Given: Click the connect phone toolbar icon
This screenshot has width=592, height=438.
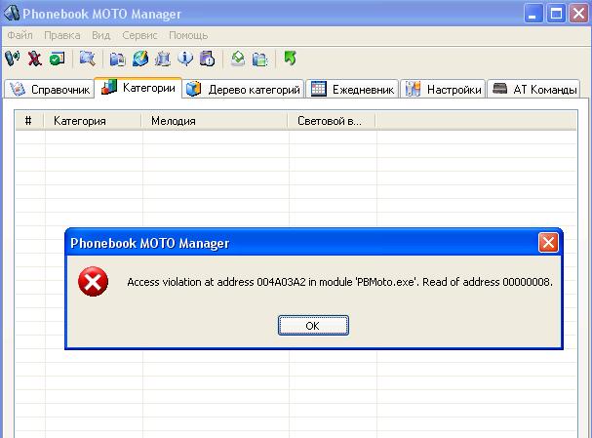Looking at the screenshot, I should 12,59.
